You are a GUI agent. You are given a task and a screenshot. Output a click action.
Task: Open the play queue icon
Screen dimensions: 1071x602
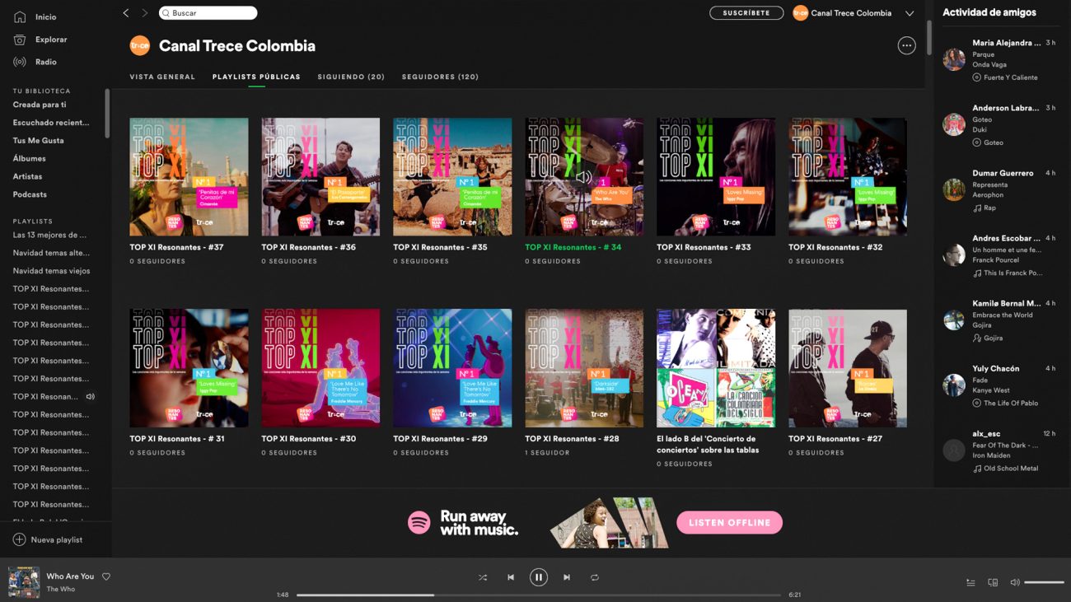click(970, 582)
